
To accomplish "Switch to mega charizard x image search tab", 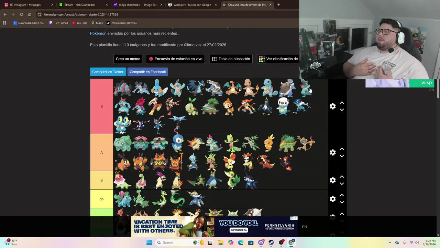I will [137, 5].
